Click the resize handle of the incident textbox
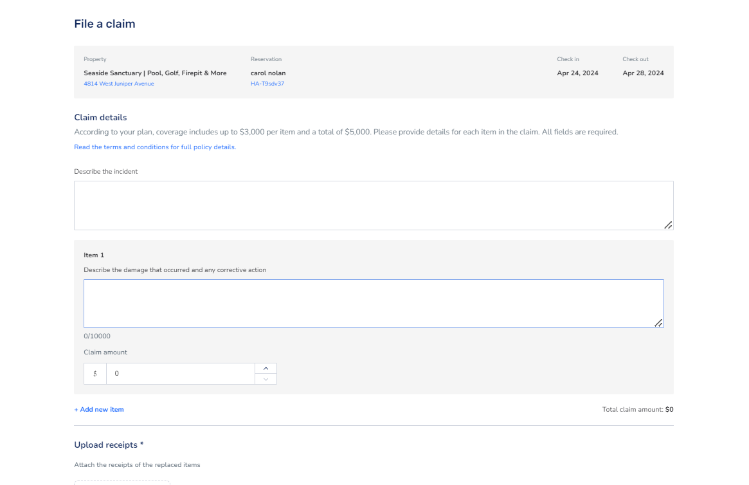 pyautogui.click(x=668, y=225)
